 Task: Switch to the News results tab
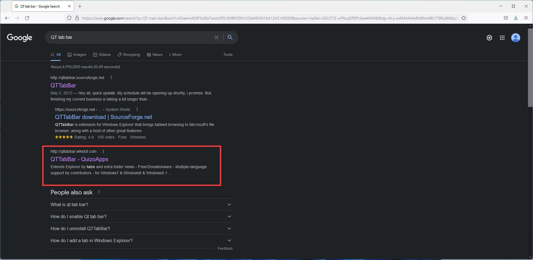click(154, 55)
